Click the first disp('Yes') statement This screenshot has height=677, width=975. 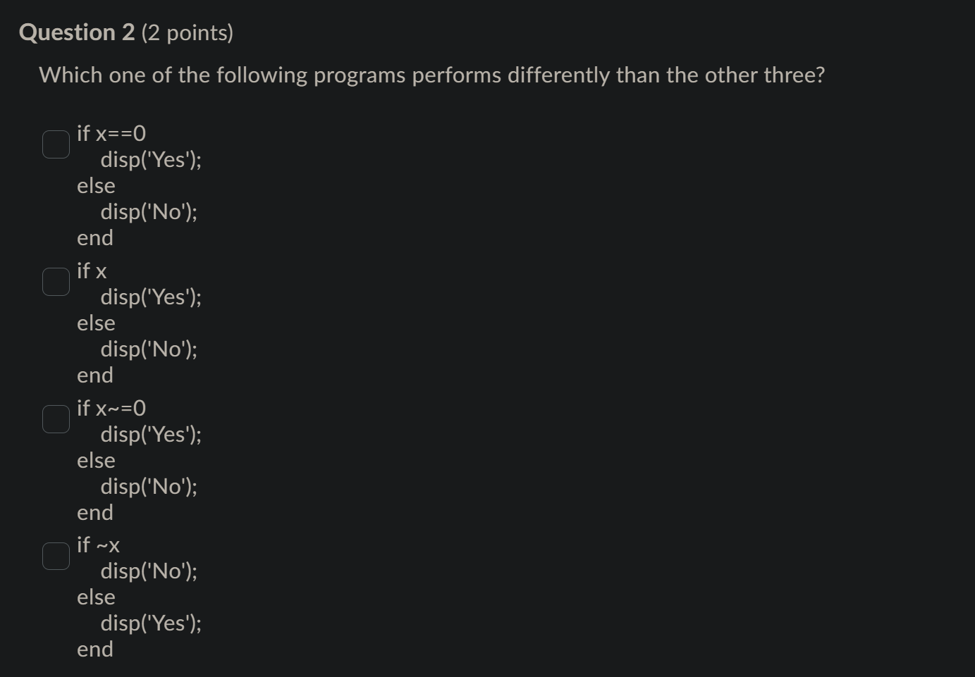tap(152, 160)
